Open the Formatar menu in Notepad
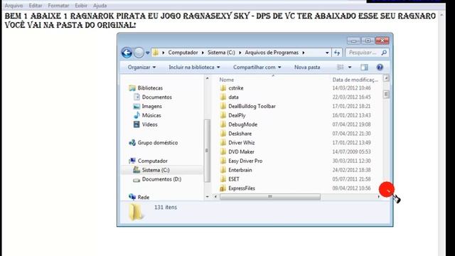The height and width of the screenshot is (256, 455). pos(58,6)
